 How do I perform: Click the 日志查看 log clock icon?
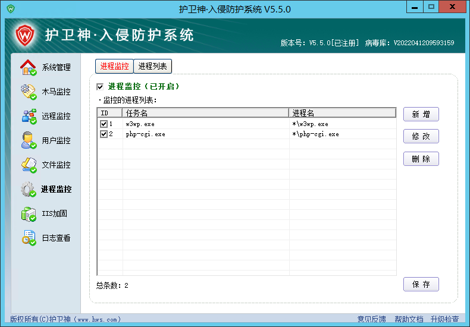(29, 238)
